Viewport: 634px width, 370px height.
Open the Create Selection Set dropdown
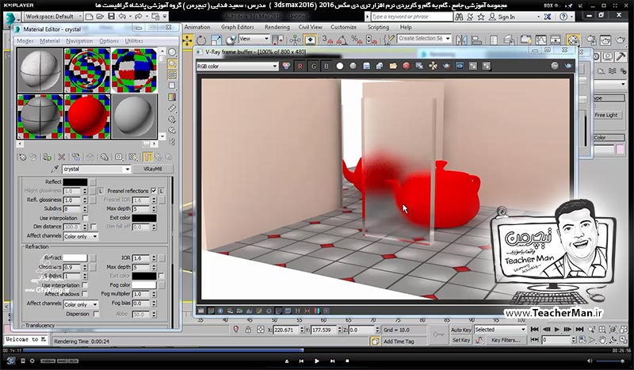[424, 38]
